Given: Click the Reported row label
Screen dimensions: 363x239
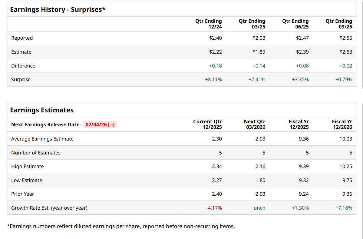Looking at the screenshot, I should point(22,38).
